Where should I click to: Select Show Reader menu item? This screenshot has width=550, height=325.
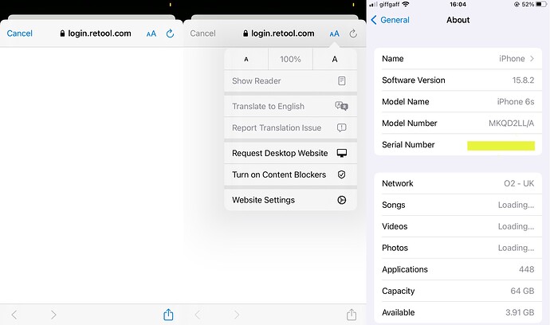click(x=290, y=81)
